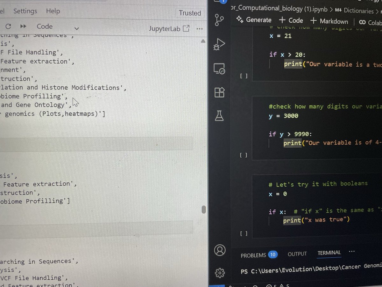Screen dimensions: 382x287
Task: Add a new cell with + Code button
Action: pos(291,21)
